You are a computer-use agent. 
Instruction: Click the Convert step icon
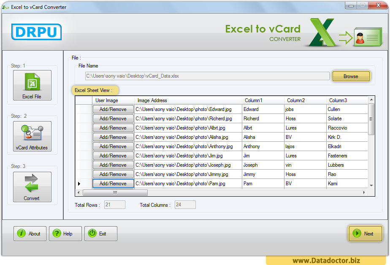click(x=32, y=184)
